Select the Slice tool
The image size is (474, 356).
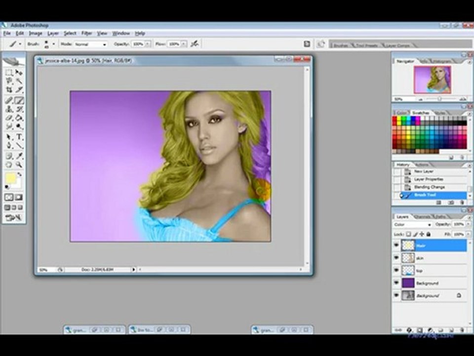pos(19,89)
